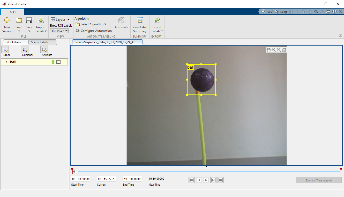Jump to the last frame
Screen dimensions: 344x197
221,180
